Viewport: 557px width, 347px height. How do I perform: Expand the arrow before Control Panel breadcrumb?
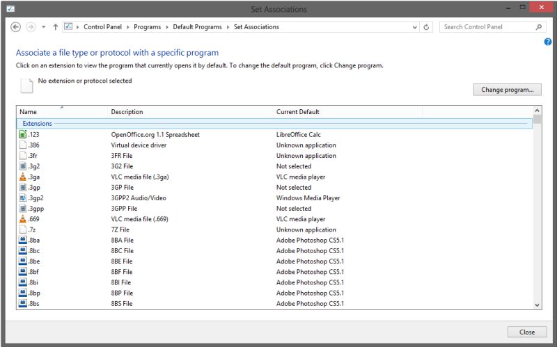pos(78,27)
